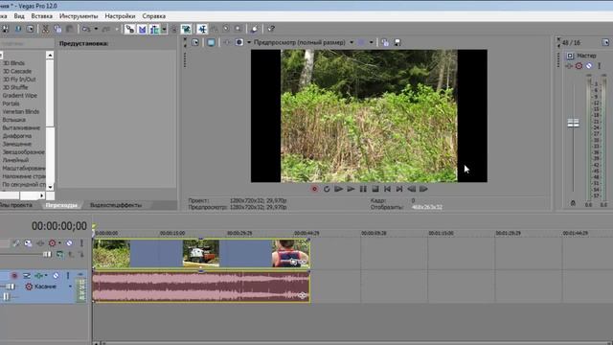Open the Interactive Tutorials toolbar icon

(254, 29)
